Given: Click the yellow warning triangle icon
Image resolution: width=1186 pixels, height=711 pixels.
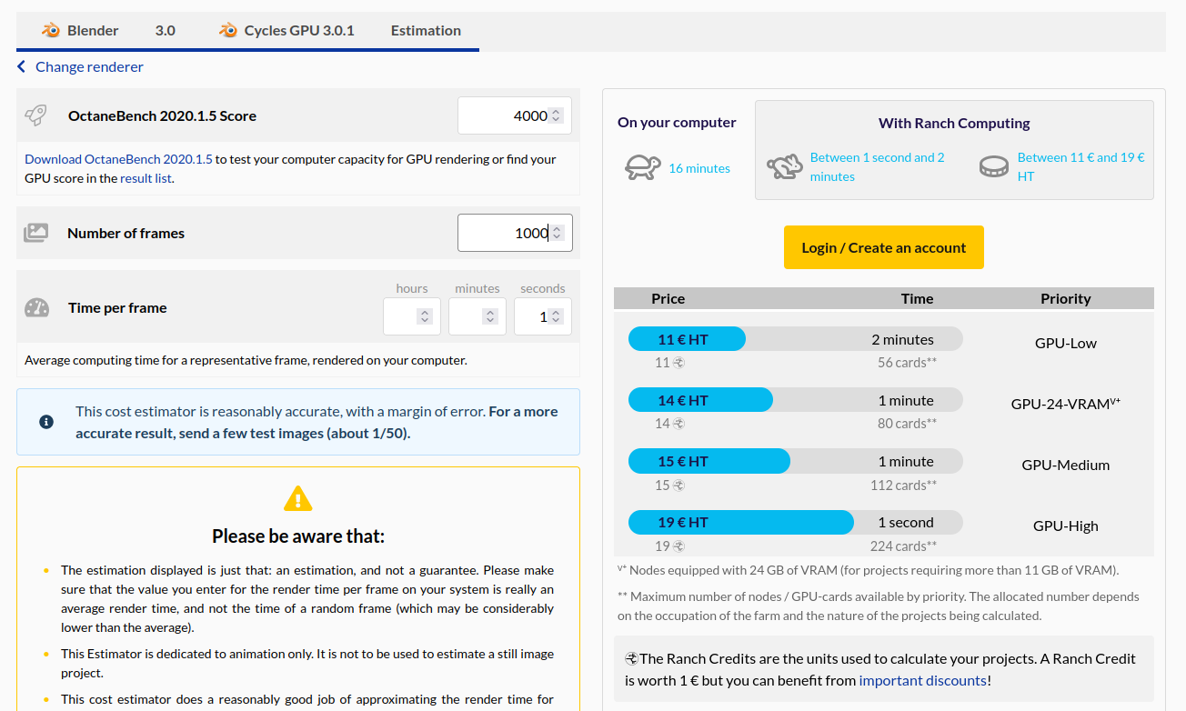Looking at the screenshot, I should click(298, 498).
